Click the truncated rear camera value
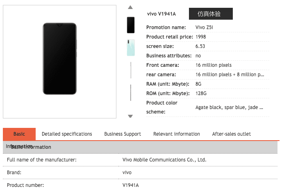Viewport: 282px width, 191px height. 230,75
